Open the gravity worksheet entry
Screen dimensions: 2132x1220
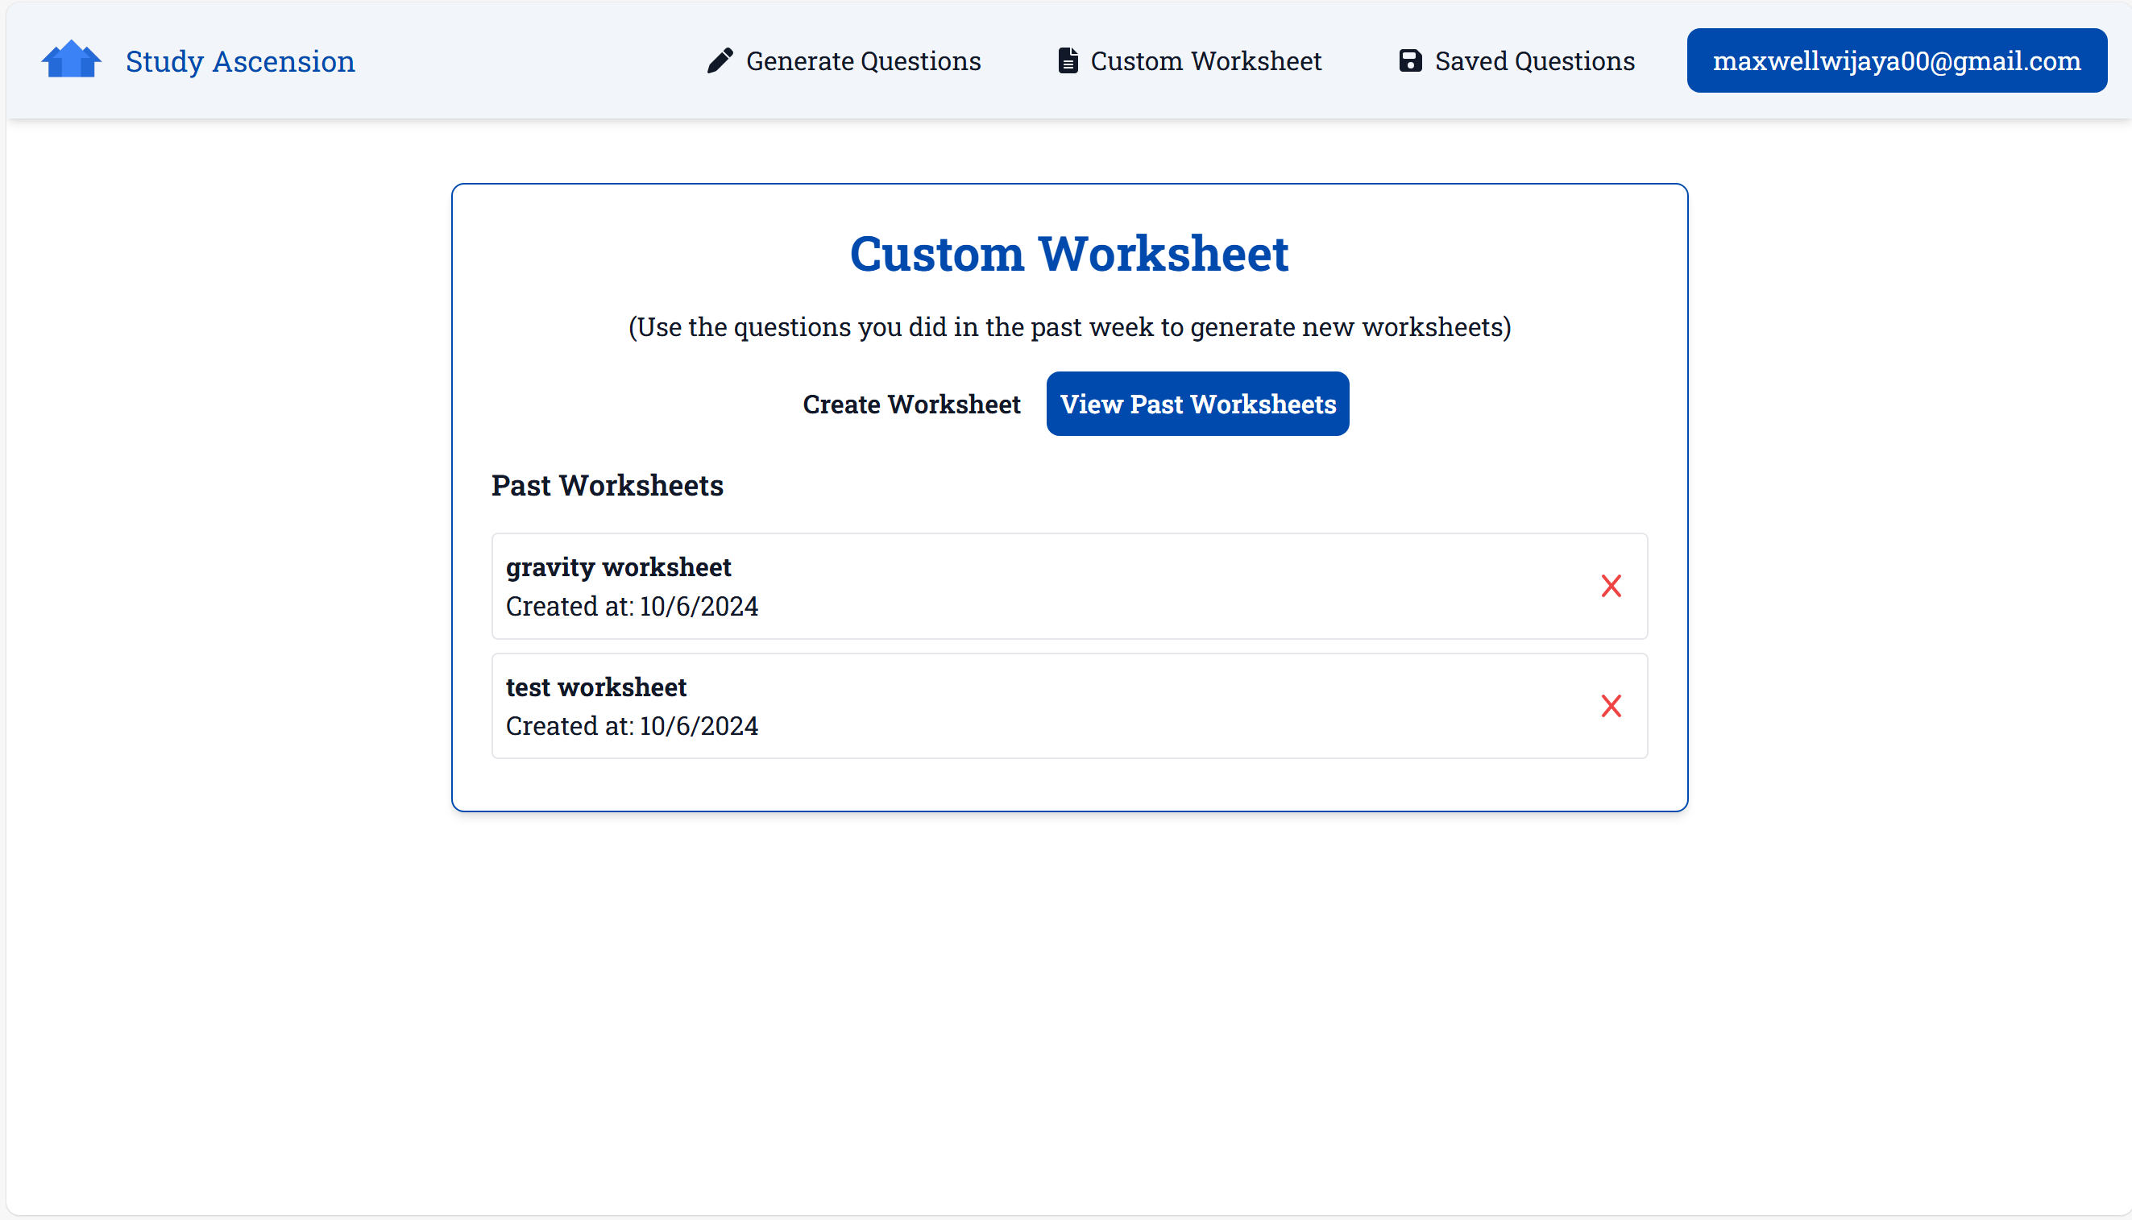tap(1006, 586)
